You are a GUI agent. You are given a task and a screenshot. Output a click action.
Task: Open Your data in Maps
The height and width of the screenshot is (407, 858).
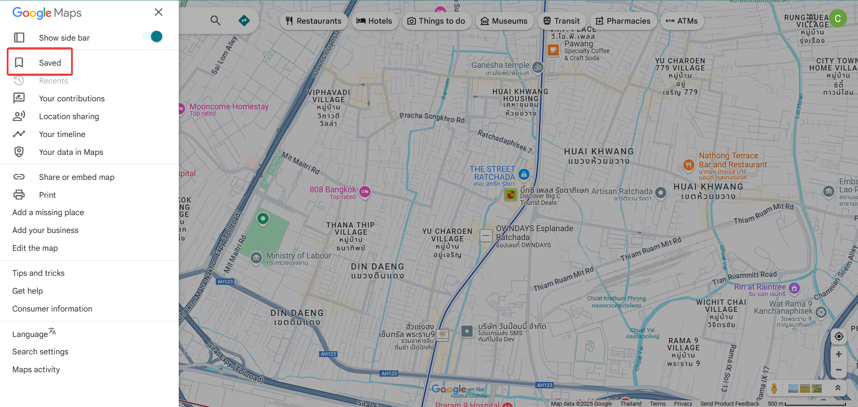(71, 152)
